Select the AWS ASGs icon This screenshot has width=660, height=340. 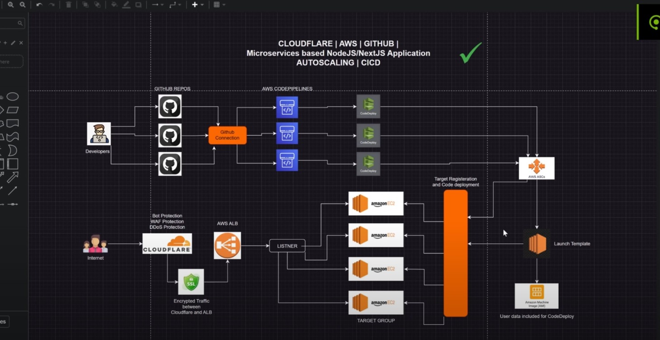(x=537, y=168)
